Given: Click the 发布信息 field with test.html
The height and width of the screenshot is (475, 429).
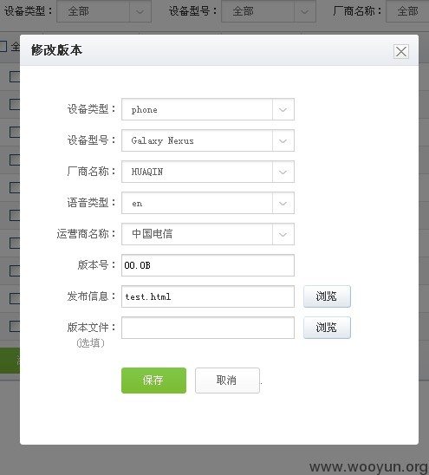Looking at the screenshot, I should click(208, 296).
